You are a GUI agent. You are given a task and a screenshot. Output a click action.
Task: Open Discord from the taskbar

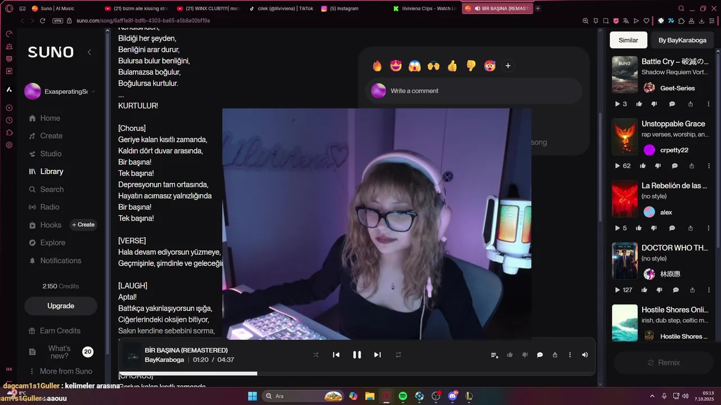(453, 396)
